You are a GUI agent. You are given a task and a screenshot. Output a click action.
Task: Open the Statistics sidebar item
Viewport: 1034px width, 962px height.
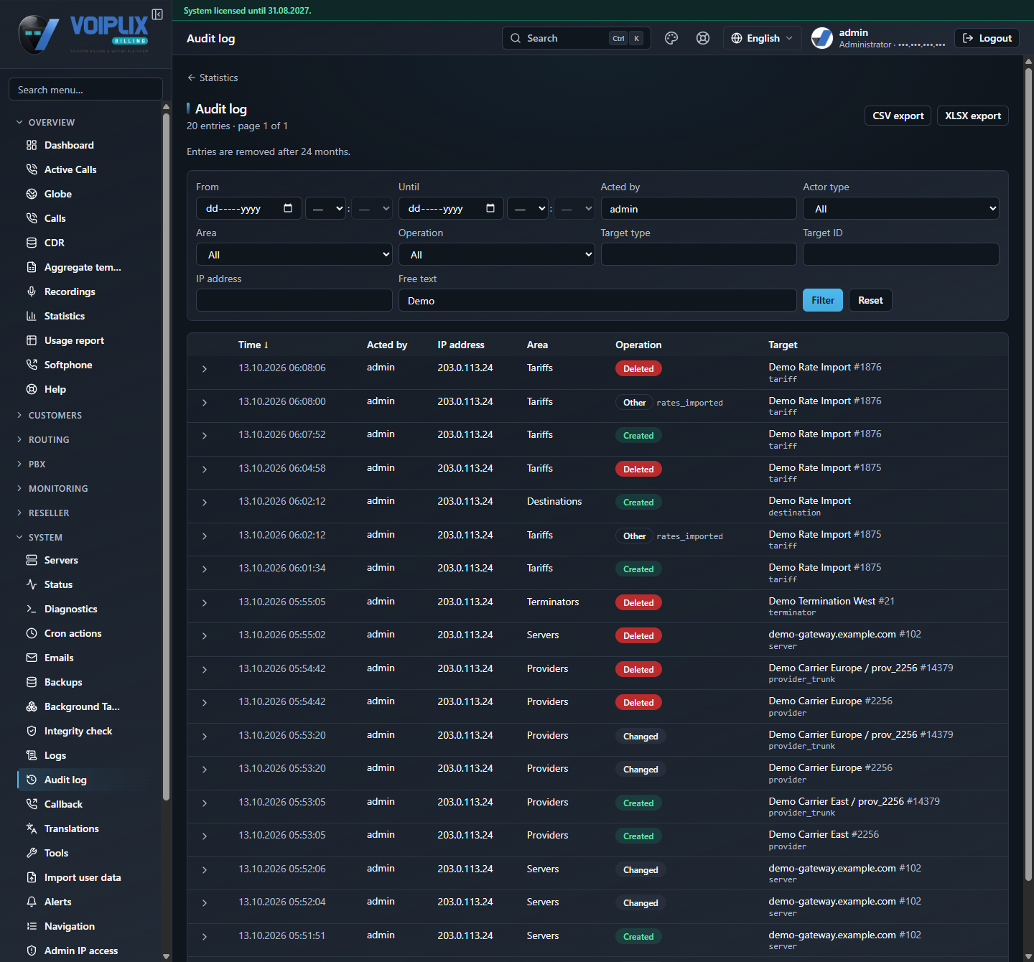point(65,316)
